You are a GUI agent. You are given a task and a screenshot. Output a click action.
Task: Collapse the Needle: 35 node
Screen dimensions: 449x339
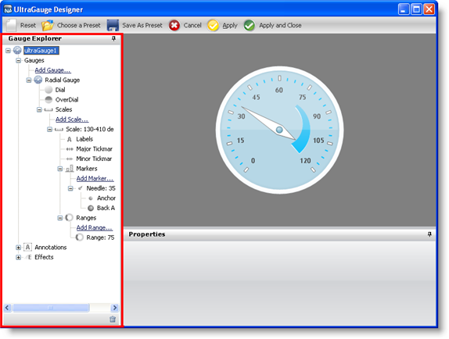tap(70, 188)
